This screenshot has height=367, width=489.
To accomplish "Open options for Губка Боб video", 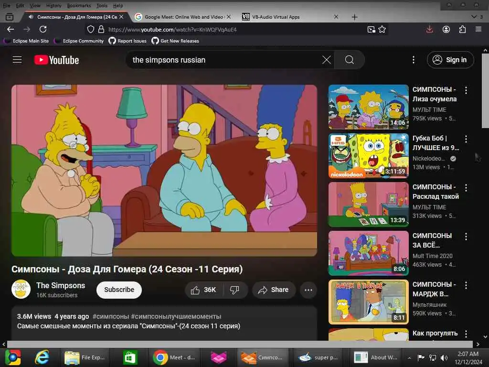I will click(x=466, y=139).
